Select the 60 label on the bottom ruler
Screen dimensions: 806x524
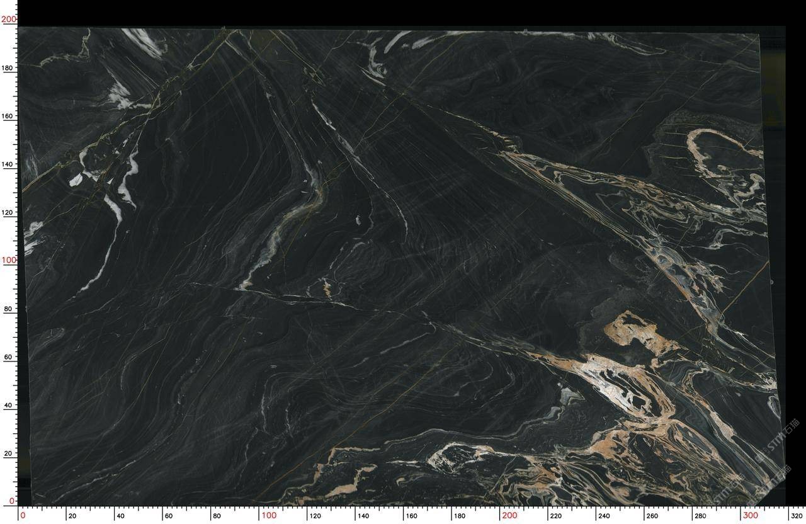[x=168, y=516]
